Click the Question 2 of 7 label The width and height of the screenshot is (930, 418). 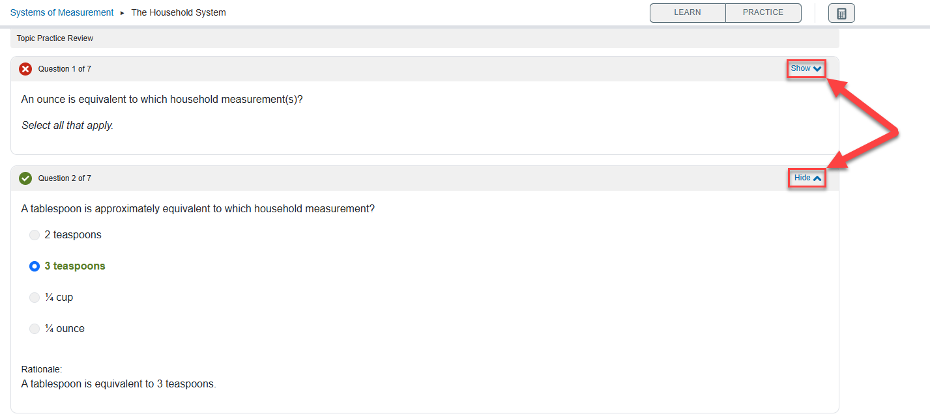(65, 178)
